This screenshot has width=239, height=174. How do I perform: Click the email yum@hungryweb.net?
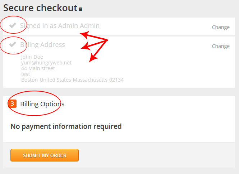[x=46, y=63]
